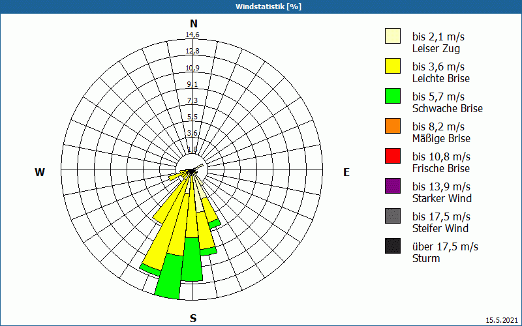This screenshot has width=522, height=326.
Task: Click the 'Windstatistik [%]' title
Action: coord(268,7)
